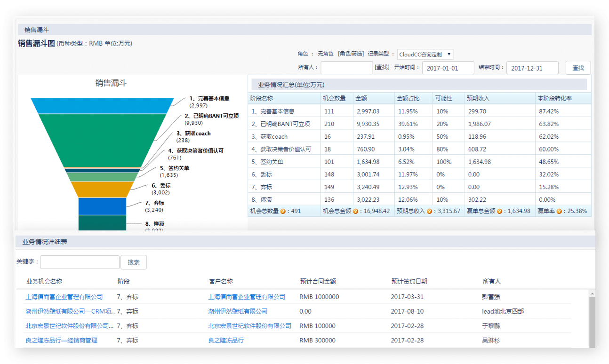Click the 本阶段转化率 column header

tap(554, 98)
